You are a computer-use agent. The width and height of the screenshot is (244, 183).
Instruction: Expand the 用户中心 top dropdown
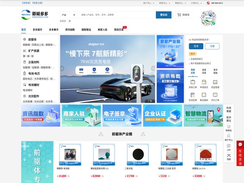click(x=149, y=3)
